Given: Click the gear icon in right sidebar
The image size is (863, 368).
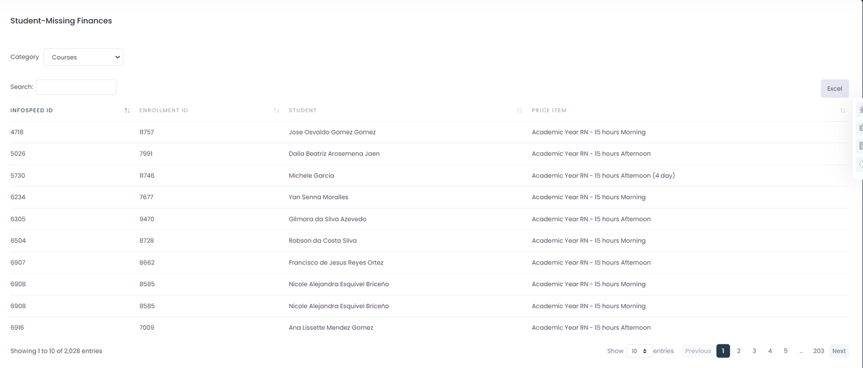Looking at the screenshot, I should click(x=861, y=110).
